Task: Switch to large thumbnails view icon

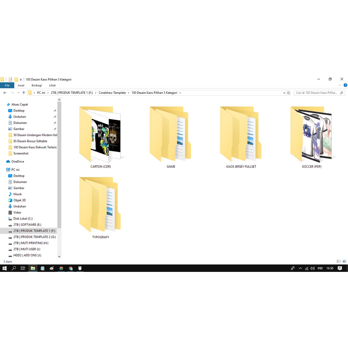Action: pos(345,261)
